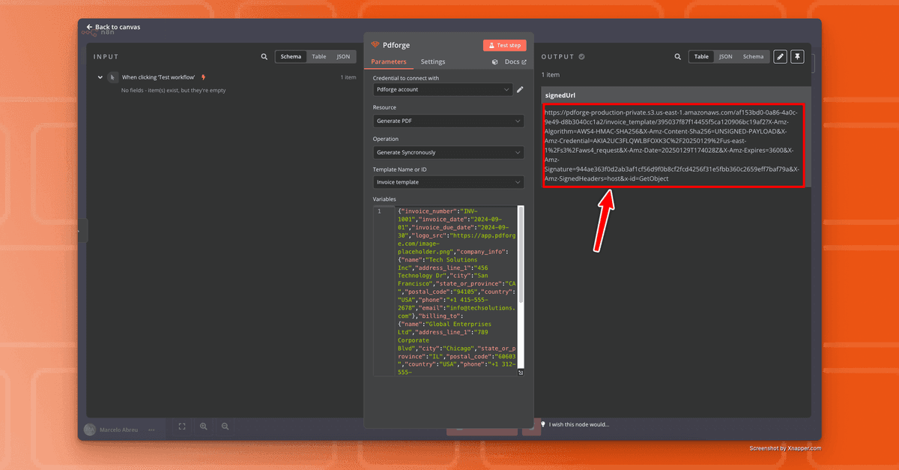Select Schema view in the output panel

click(753, 56)
